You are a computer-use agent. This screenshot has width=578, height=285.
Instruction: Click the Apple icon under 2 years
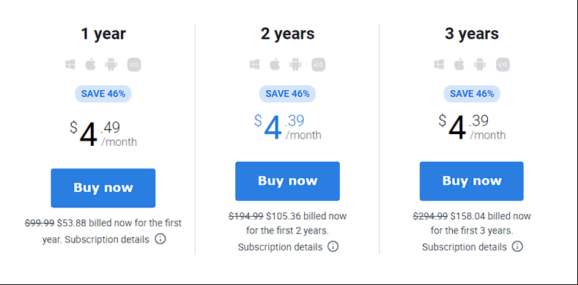click(275, 64)
